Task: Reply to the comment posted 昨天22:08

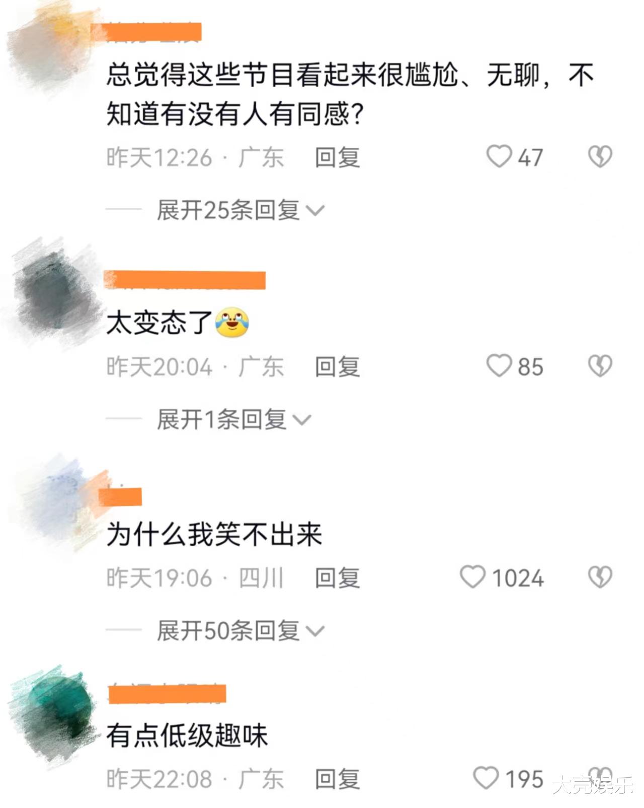Action: pos(337,779)
